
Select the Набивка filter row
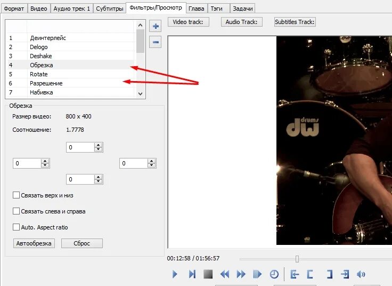pyautogui.click(x=71, y=92)
